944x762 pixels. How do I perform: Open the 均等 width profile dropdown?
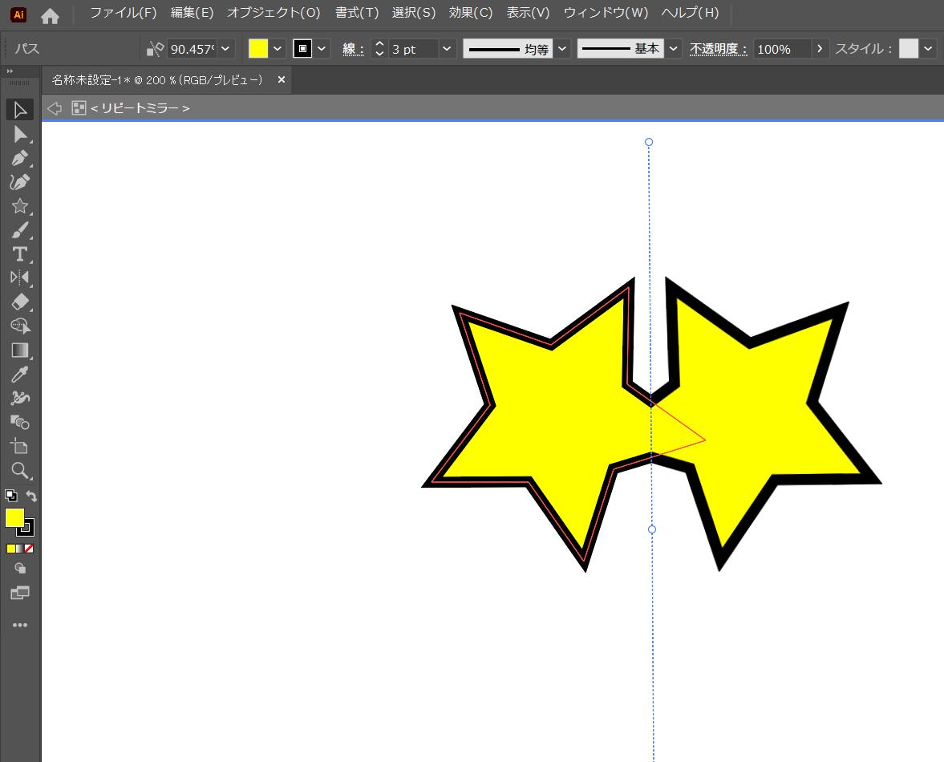(562, 49)
